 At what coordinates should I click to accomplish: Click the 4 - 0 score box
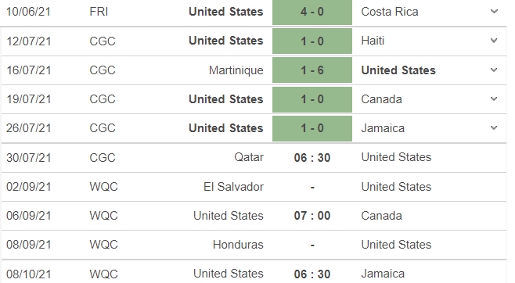click(x=312, y=13)
